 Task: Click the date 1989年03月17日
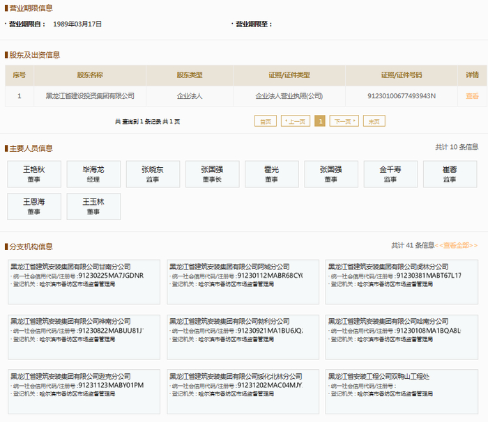coord(77,24)
